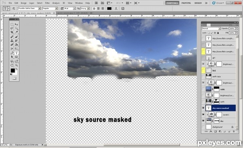Select the Spot Healing Brush tool

[12, 37]
